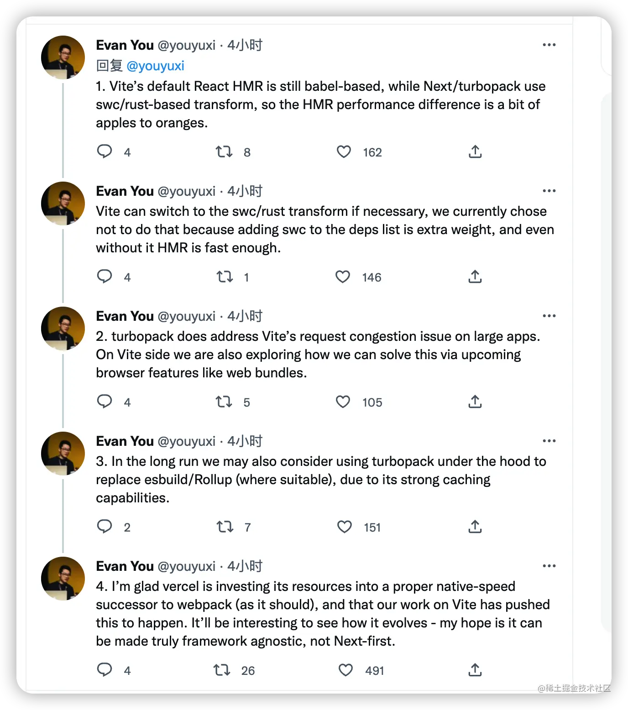
Task: Like the swc/rust transform tweet
Action: click(343, 277)
